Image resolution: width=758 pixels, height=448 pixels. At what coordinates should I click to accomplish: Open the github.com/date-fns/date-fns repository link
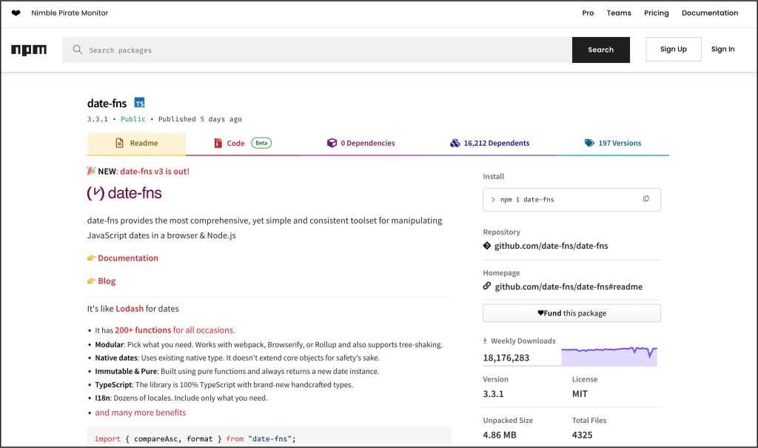(551, 246)
